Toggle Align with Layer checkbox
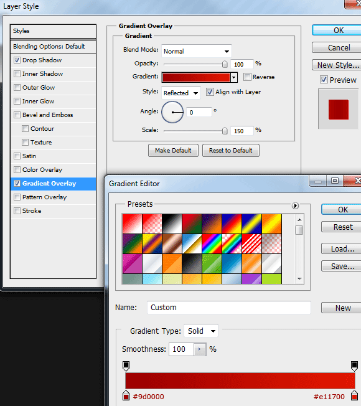Screen dimensions: 361x406 point(210,92)
